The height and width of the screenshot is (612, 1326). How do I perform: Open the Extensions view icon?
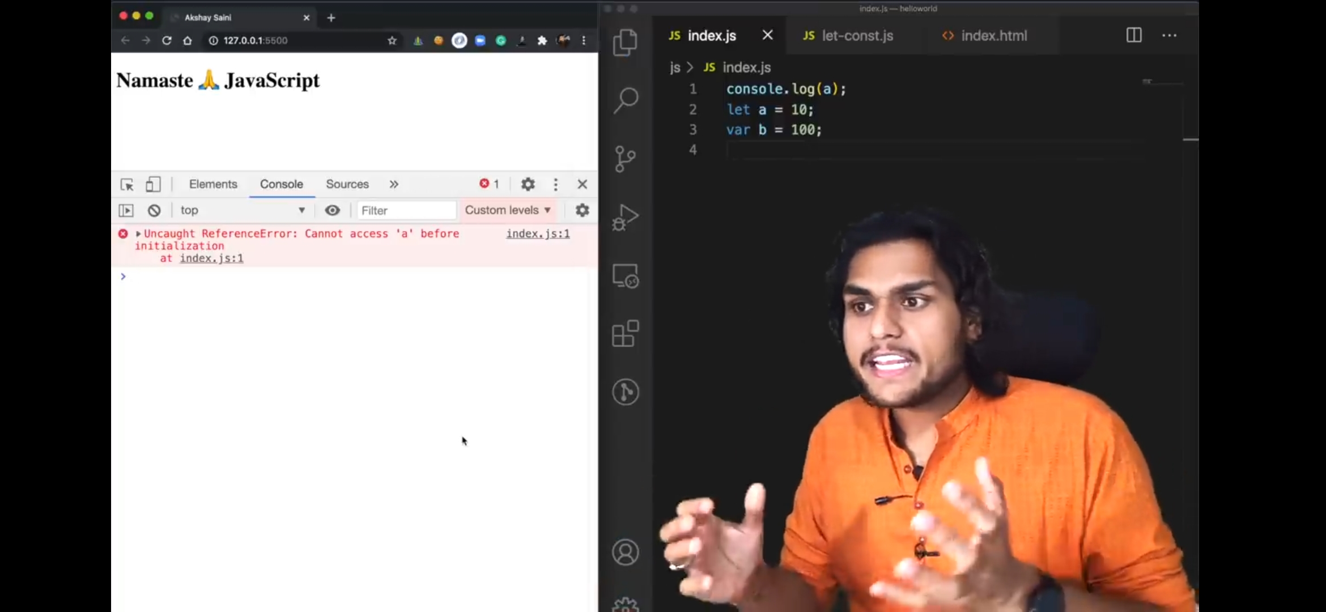(x=625, y=333)
